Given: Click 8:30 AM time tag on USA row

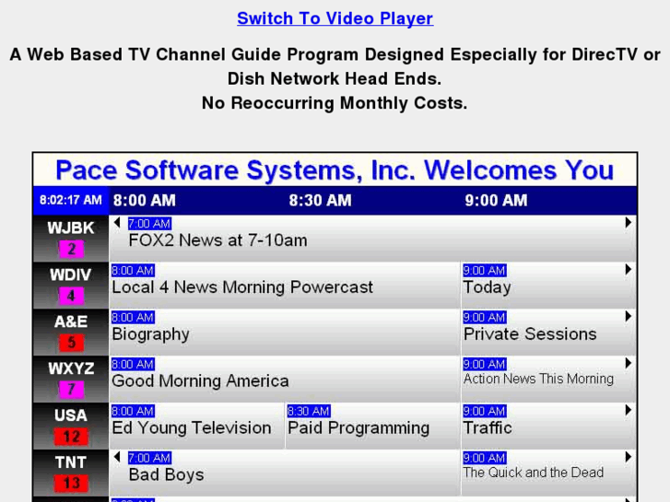Looking at the screenshot, I should click(309, 412).
